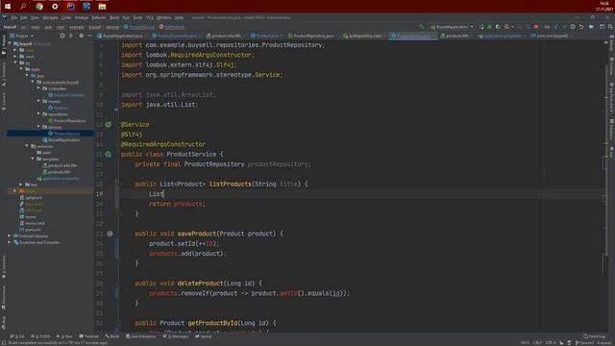
Task: Open File Explorer from the taskbar
Action: (102, 7)
